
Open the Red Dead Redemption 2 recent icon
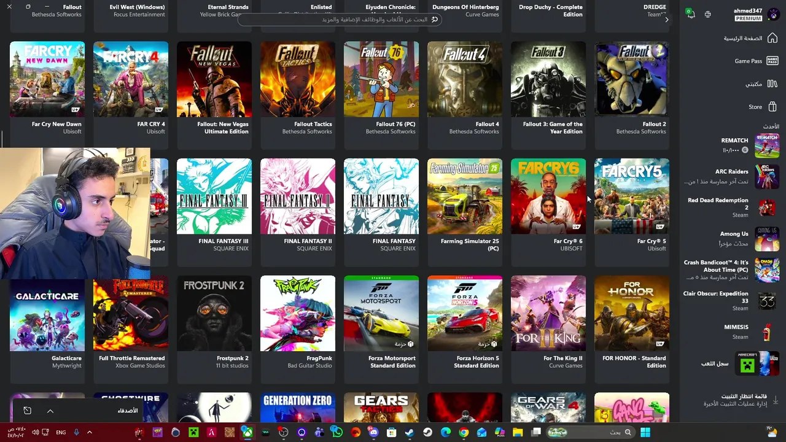click(767, 207)
